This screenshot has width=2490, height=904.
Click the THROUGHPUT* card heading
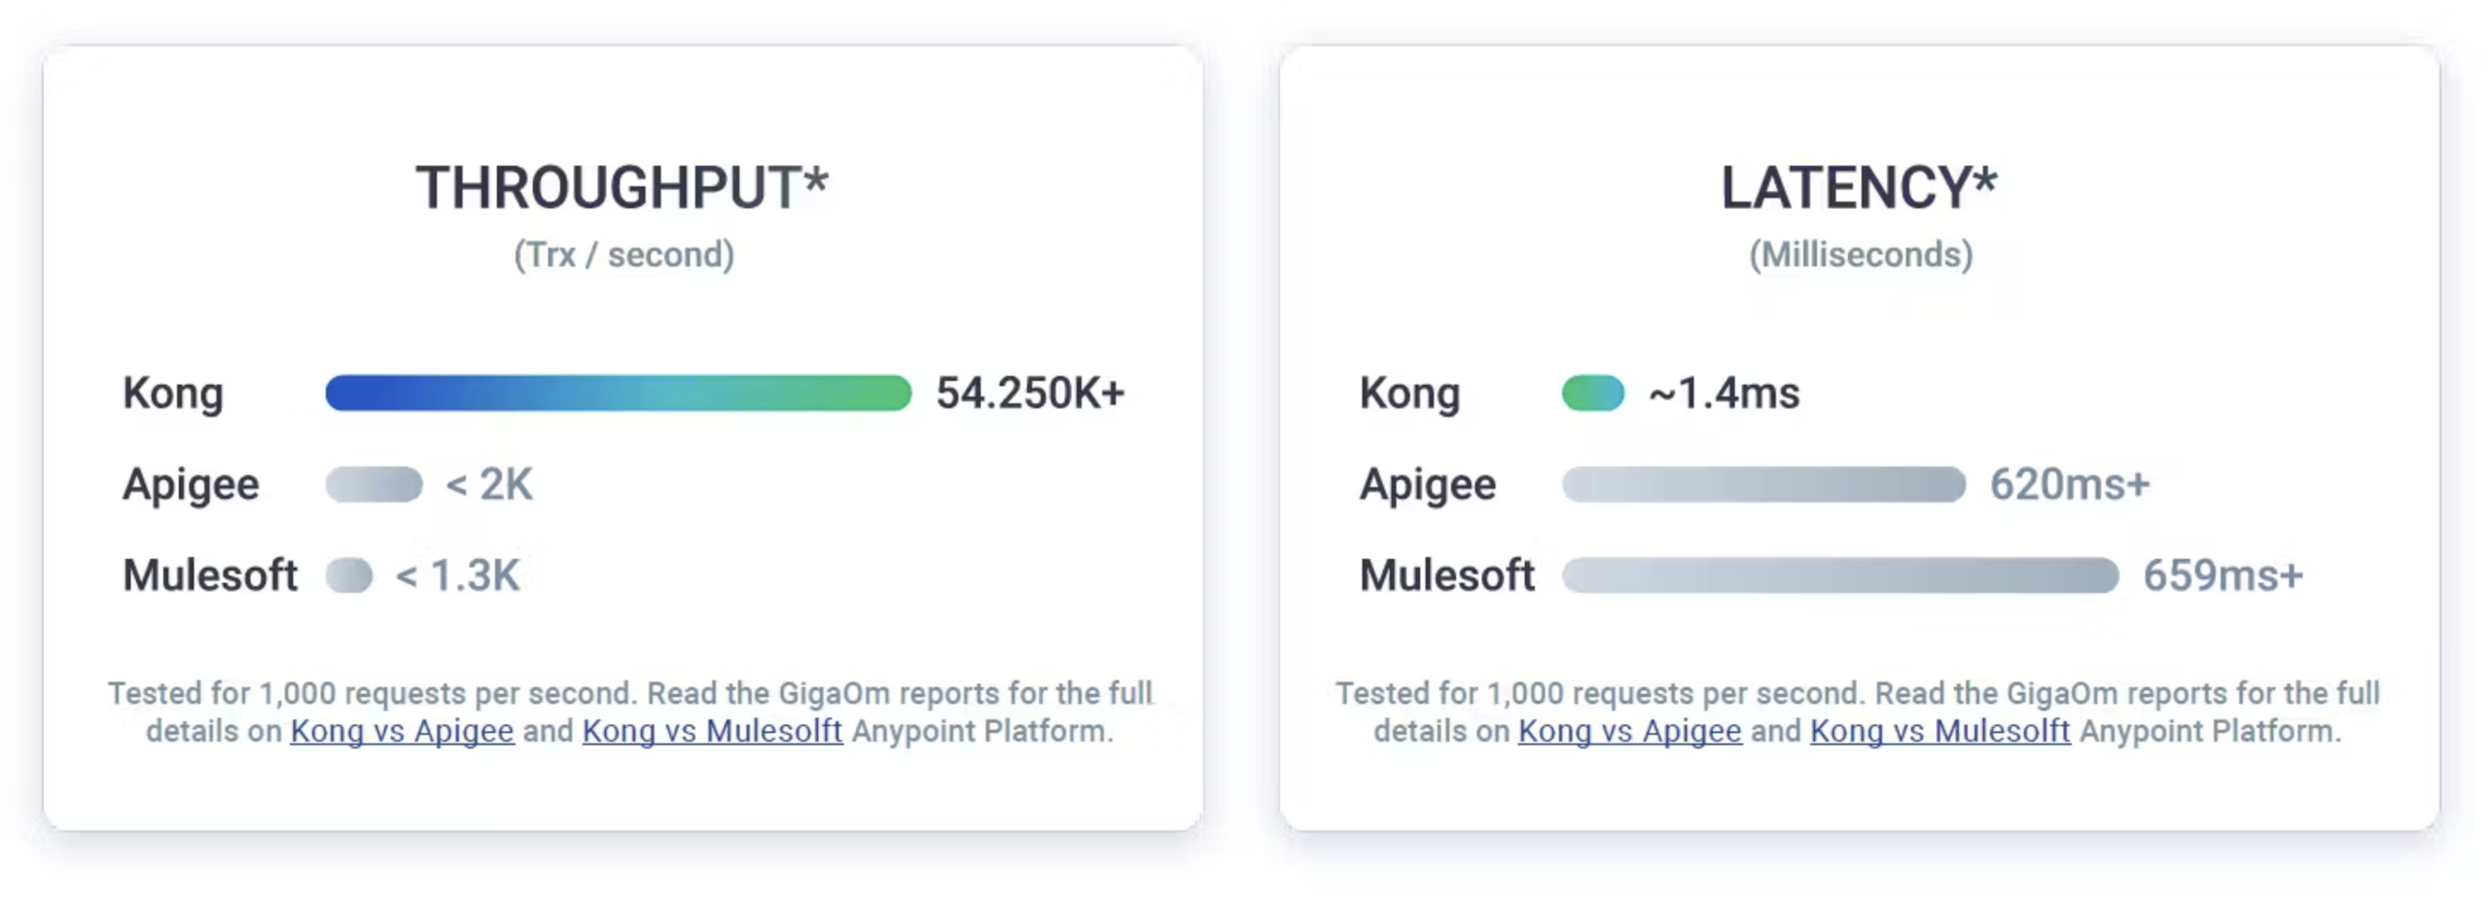(x=622, y=188)
